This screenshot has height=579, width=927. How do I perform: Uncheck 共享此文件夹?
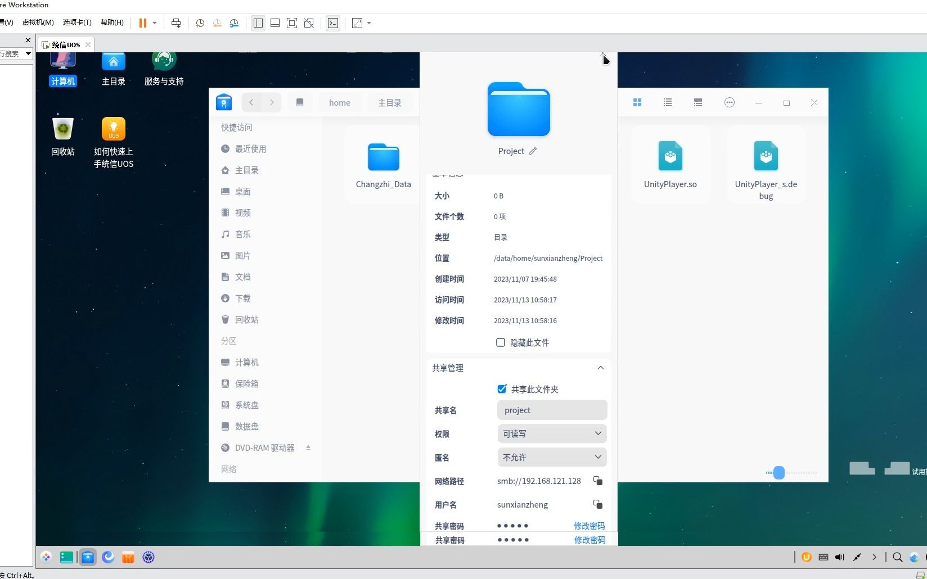pyautogui.click(x=502, y=388)
